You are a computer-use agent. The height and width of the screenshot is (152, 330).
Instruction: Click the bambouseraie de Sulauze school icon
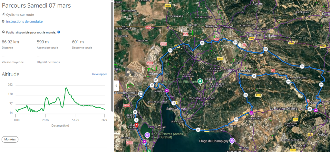(x=141, y=93)
